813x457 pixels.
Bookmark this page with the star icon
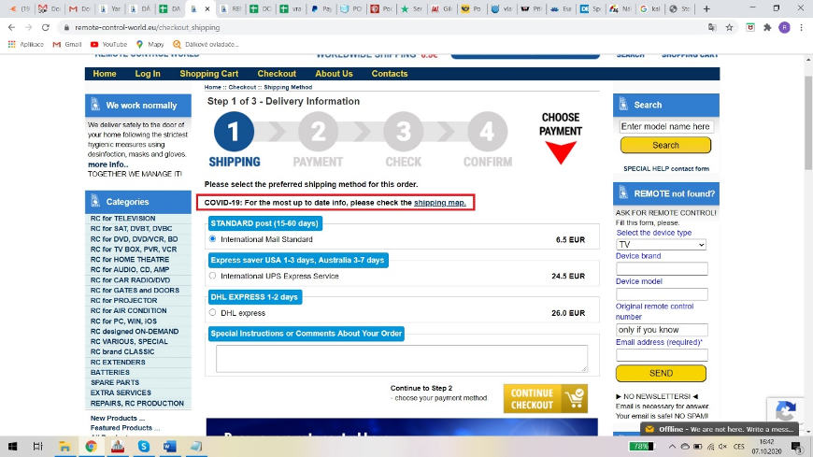[730, 27]
